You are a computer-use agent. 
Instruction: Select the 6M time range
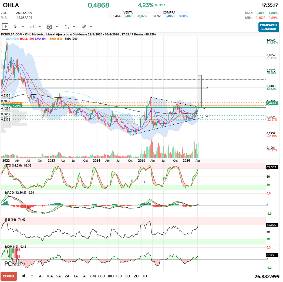pyautogui.click(x=93, y=276)
